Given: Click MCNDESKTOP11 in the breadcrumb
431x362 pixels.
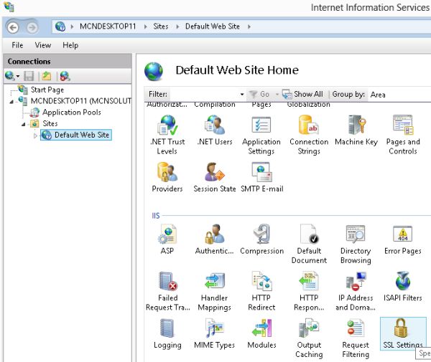Looking at the screenshot, I should click(x=108, y=27).
